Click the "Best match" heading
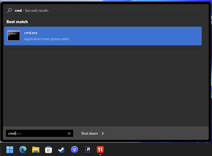Image resolution: width=212 pixels, height=156 pixels. (17, 22)
